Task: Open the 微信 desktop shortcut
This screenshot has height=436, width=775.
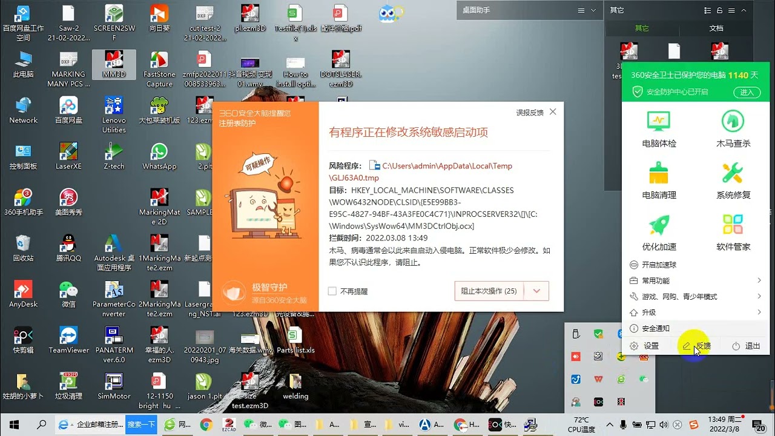Action: point(68,294)
